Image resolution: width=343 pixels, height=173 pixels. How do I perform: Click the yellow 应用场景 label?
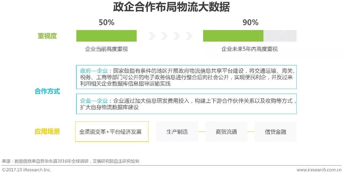point(47,132)
